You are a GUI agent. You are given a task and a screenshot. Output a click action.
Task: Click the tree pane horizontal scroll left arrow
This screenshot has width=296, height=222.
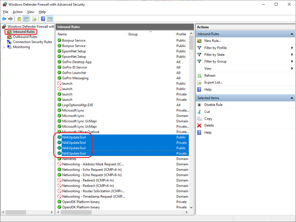point(3,212)
